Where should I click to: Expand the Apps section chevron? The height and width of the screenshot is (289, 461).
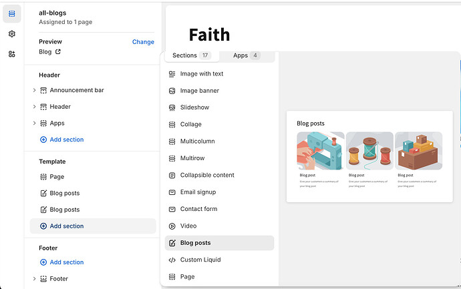click(34, 123)
